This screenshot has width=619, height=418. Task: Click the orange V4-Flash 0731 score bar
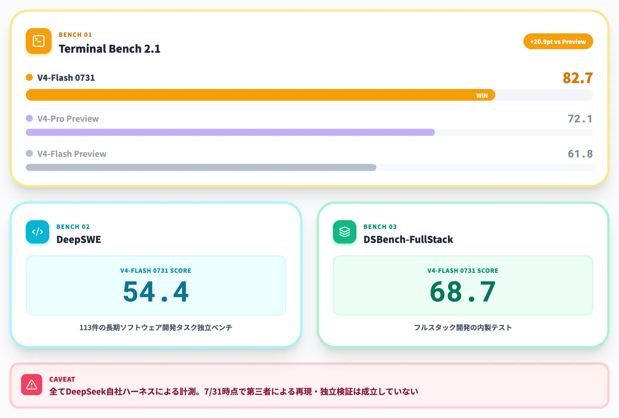tap(261, 95)
